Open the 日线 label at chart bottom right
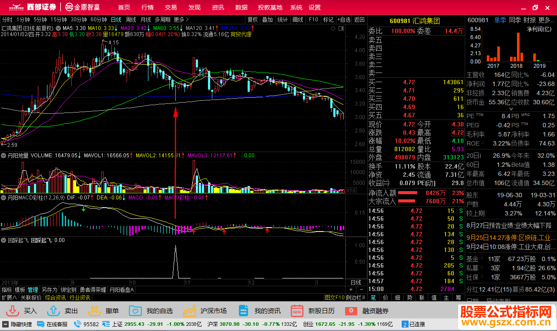 (x=356, y=282)
